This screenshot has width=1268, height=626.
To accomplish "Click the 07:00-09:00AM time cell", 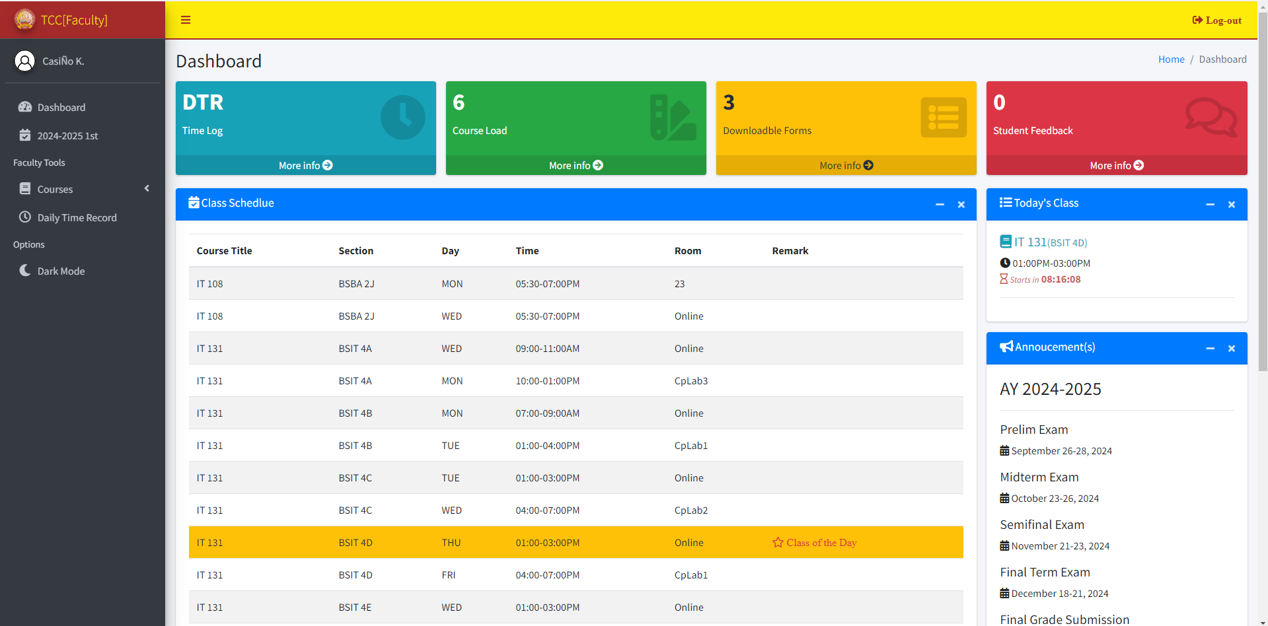I will coord(547,413).
